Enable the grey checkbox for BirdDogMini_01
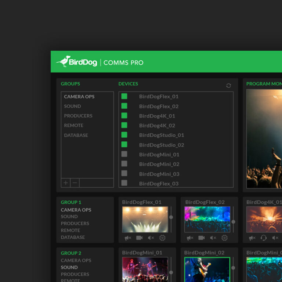This screenshot has height=282, width=282. pos(124,154)
